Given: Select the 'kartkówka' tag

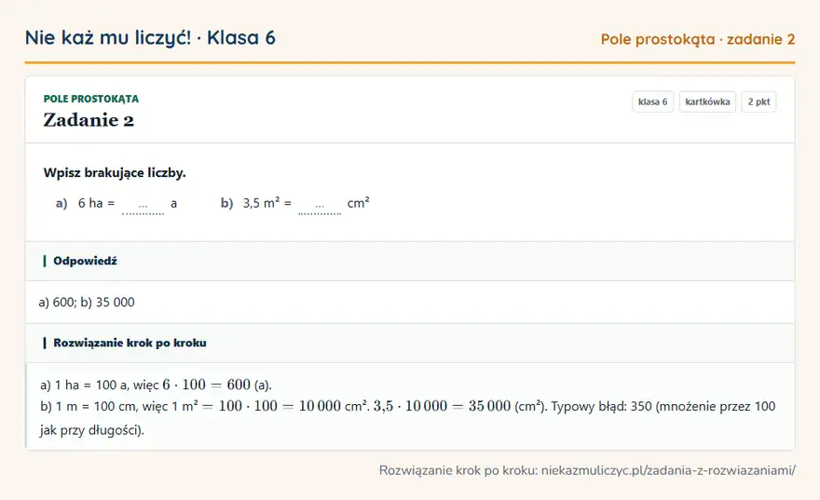Looking at the screenshot, I should 707,101.
